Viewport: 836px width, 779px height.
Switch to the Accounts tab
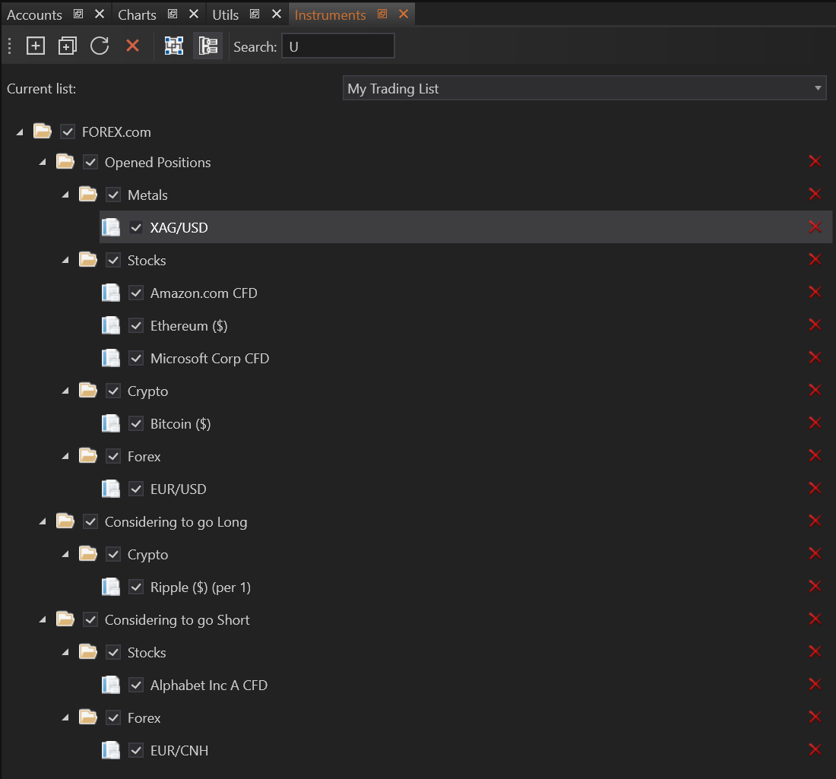[34, 14]
